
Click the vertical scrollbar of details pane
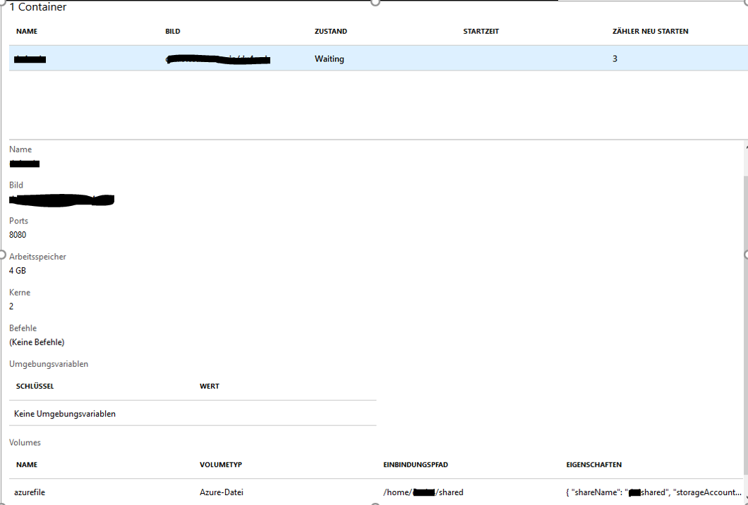click(x=746, y=324)
